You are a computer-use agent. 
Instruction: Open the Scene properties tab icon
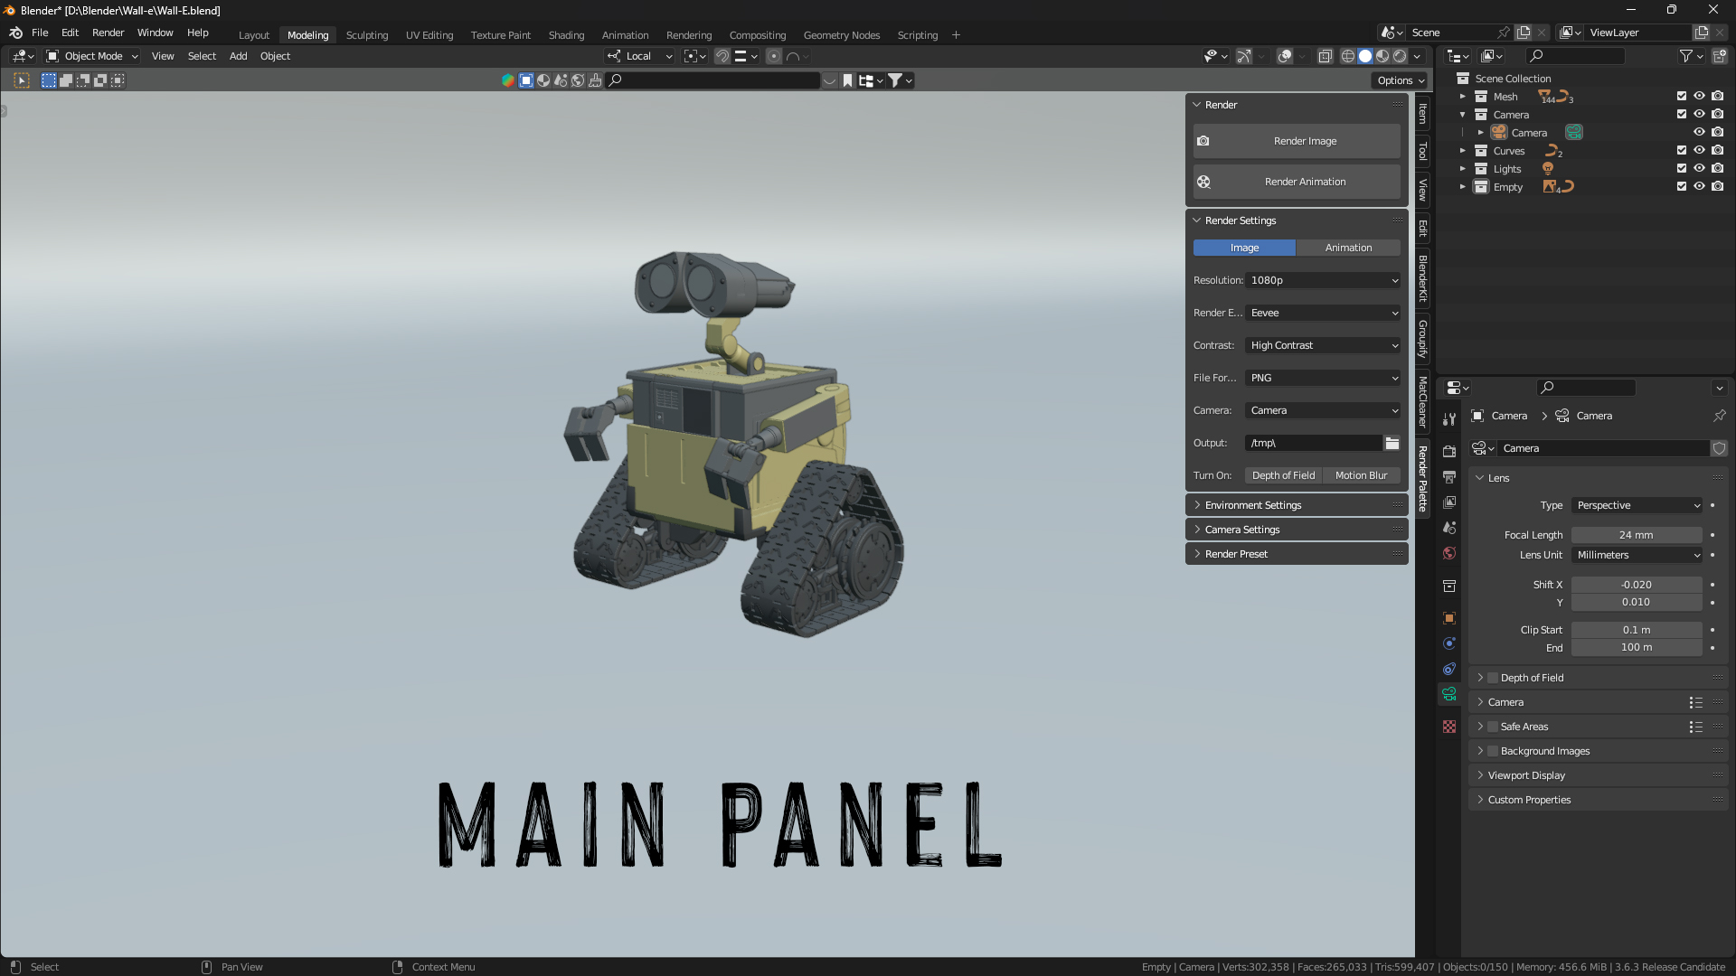click(1449, 528)
